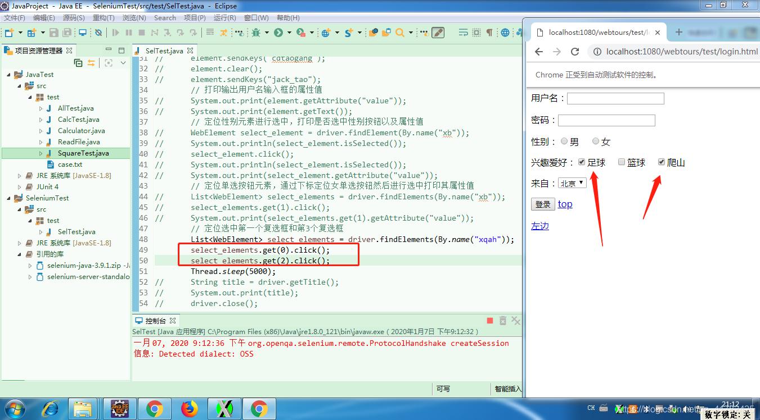The width and height of the screenshot is (760, 420).
Task: Open the 运行(R) menu
Action: (225, 18)
